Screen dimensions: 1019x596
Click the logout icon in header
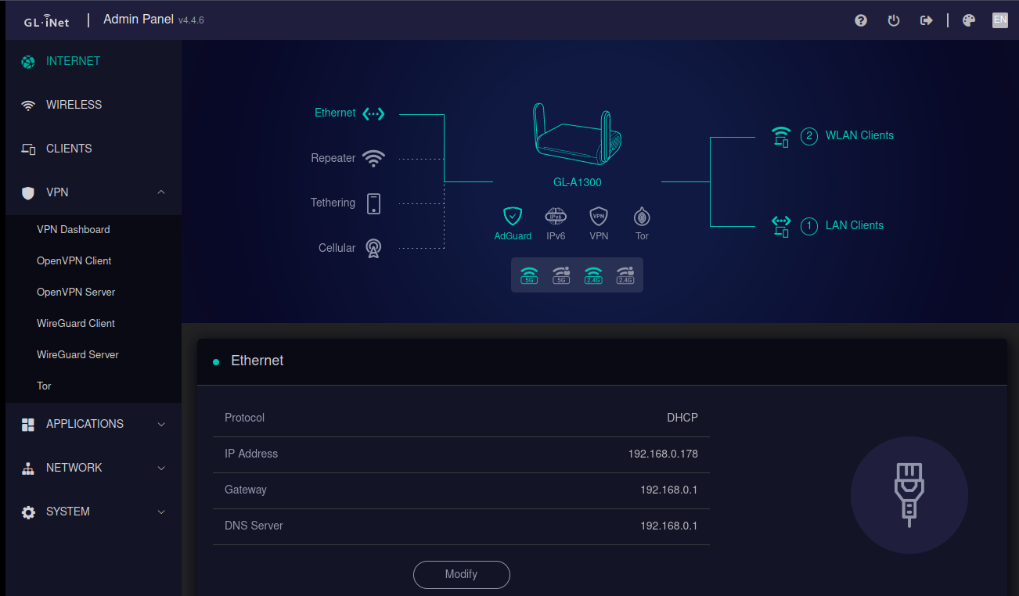click(927, 20)
